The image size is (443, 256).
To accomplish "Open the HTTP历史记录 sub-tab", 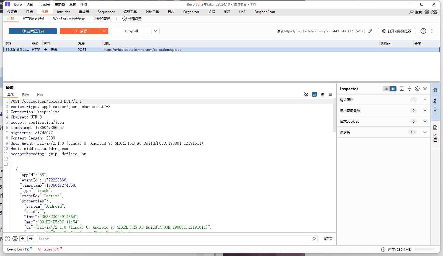I will pos(34,19).
